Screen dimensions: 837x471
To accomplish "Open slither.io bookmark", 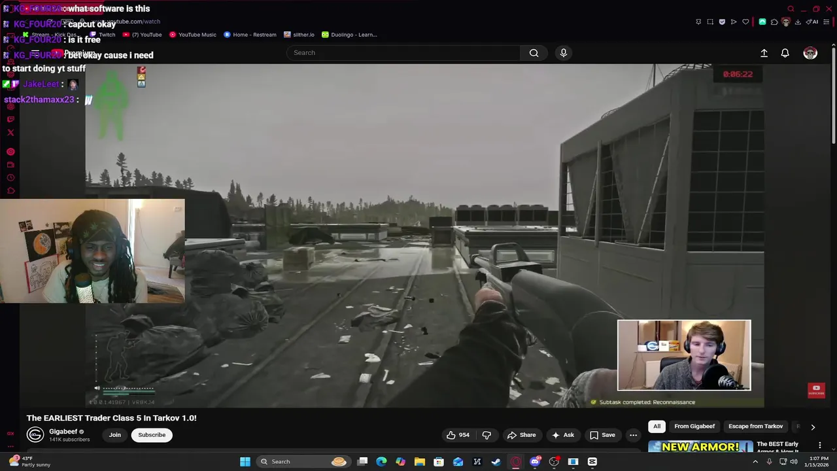I will [299, 35].
